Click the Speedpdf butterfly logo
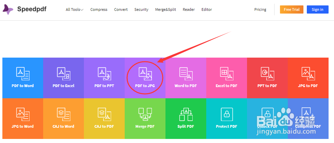This screenshot has height=143, width=334. 8,9
